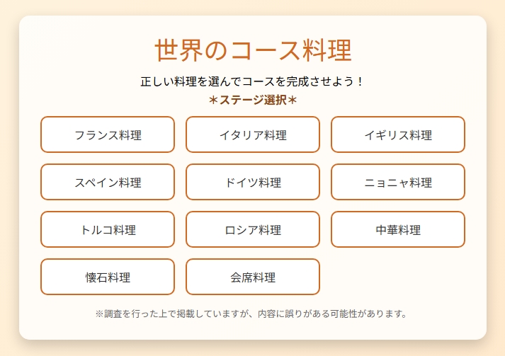The width and height of the screenshot is (505, 356).
Task: Click the 世界のコース料理 title heading
Action: (x=253, y=51)
